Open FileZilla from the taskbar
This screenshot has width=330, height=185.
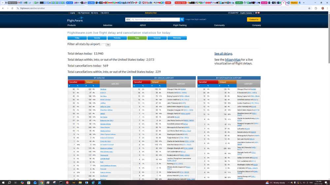pos(67,183)
